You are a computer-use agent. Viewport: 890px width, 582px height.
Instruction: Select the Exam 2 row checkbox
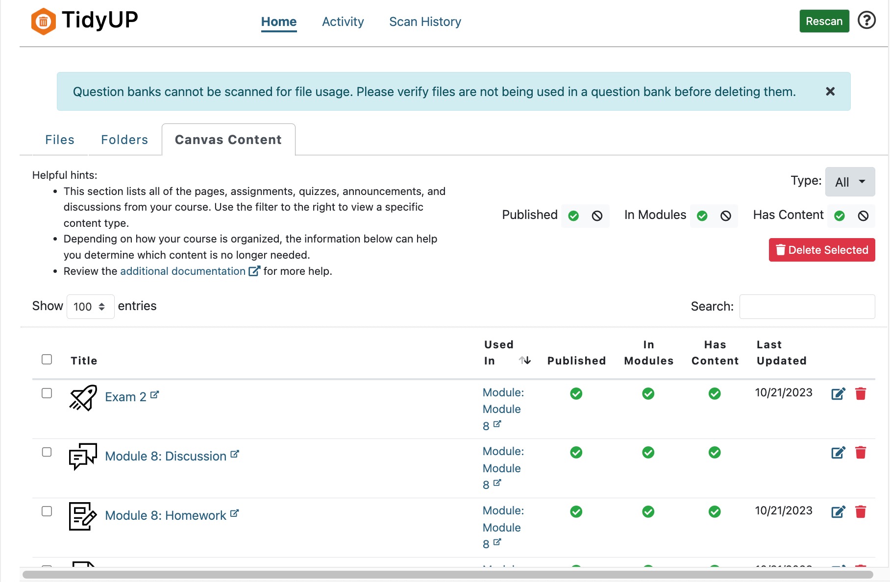coord(47,393)
